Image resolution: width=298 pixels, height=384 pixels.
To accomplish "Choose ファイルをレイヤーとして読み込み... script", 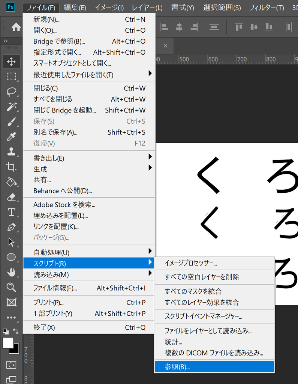I will [x=214, y=331].
